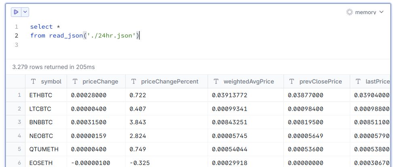Image resolution: width=393 pixels, height=167 pixels.
Task: Click the memory database icon
Action: coord(349,12)
